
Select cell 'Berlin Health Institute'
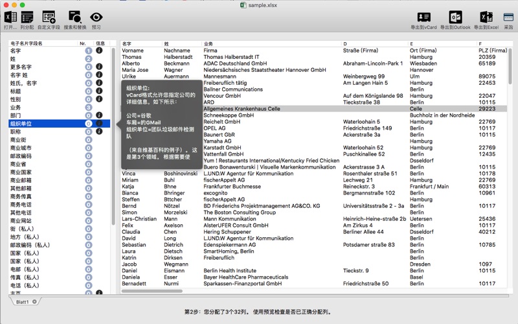coord(230,270)
